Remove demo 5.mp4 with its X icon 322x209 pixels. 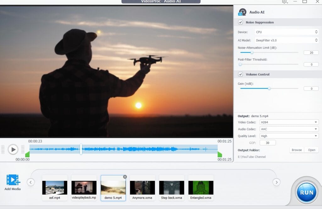click(x=125, y=177)
